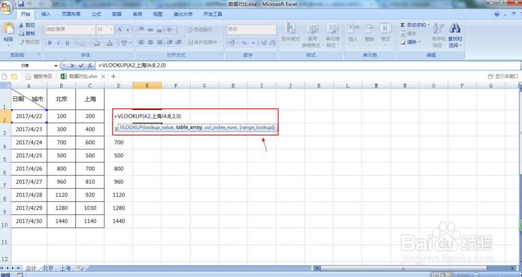Cancel formula entry with X button
This screenshot has width=522, height=277.
(x=73, y=66)
